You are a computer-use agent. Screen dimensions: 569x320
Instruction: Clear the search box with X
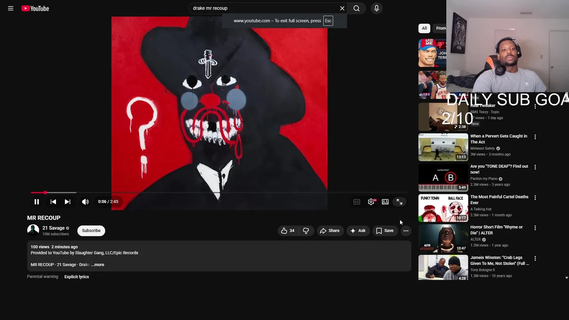(342, 8)
